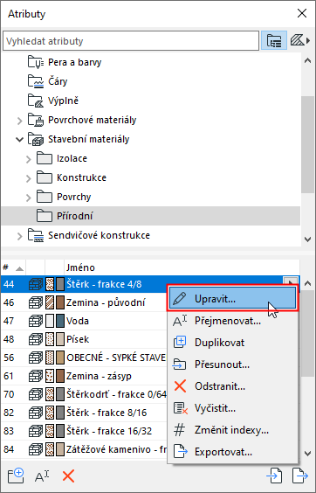Choose Změnit indexy... menu entry
Viewport: 316px width, 493px height.
[x=232, y=430]
